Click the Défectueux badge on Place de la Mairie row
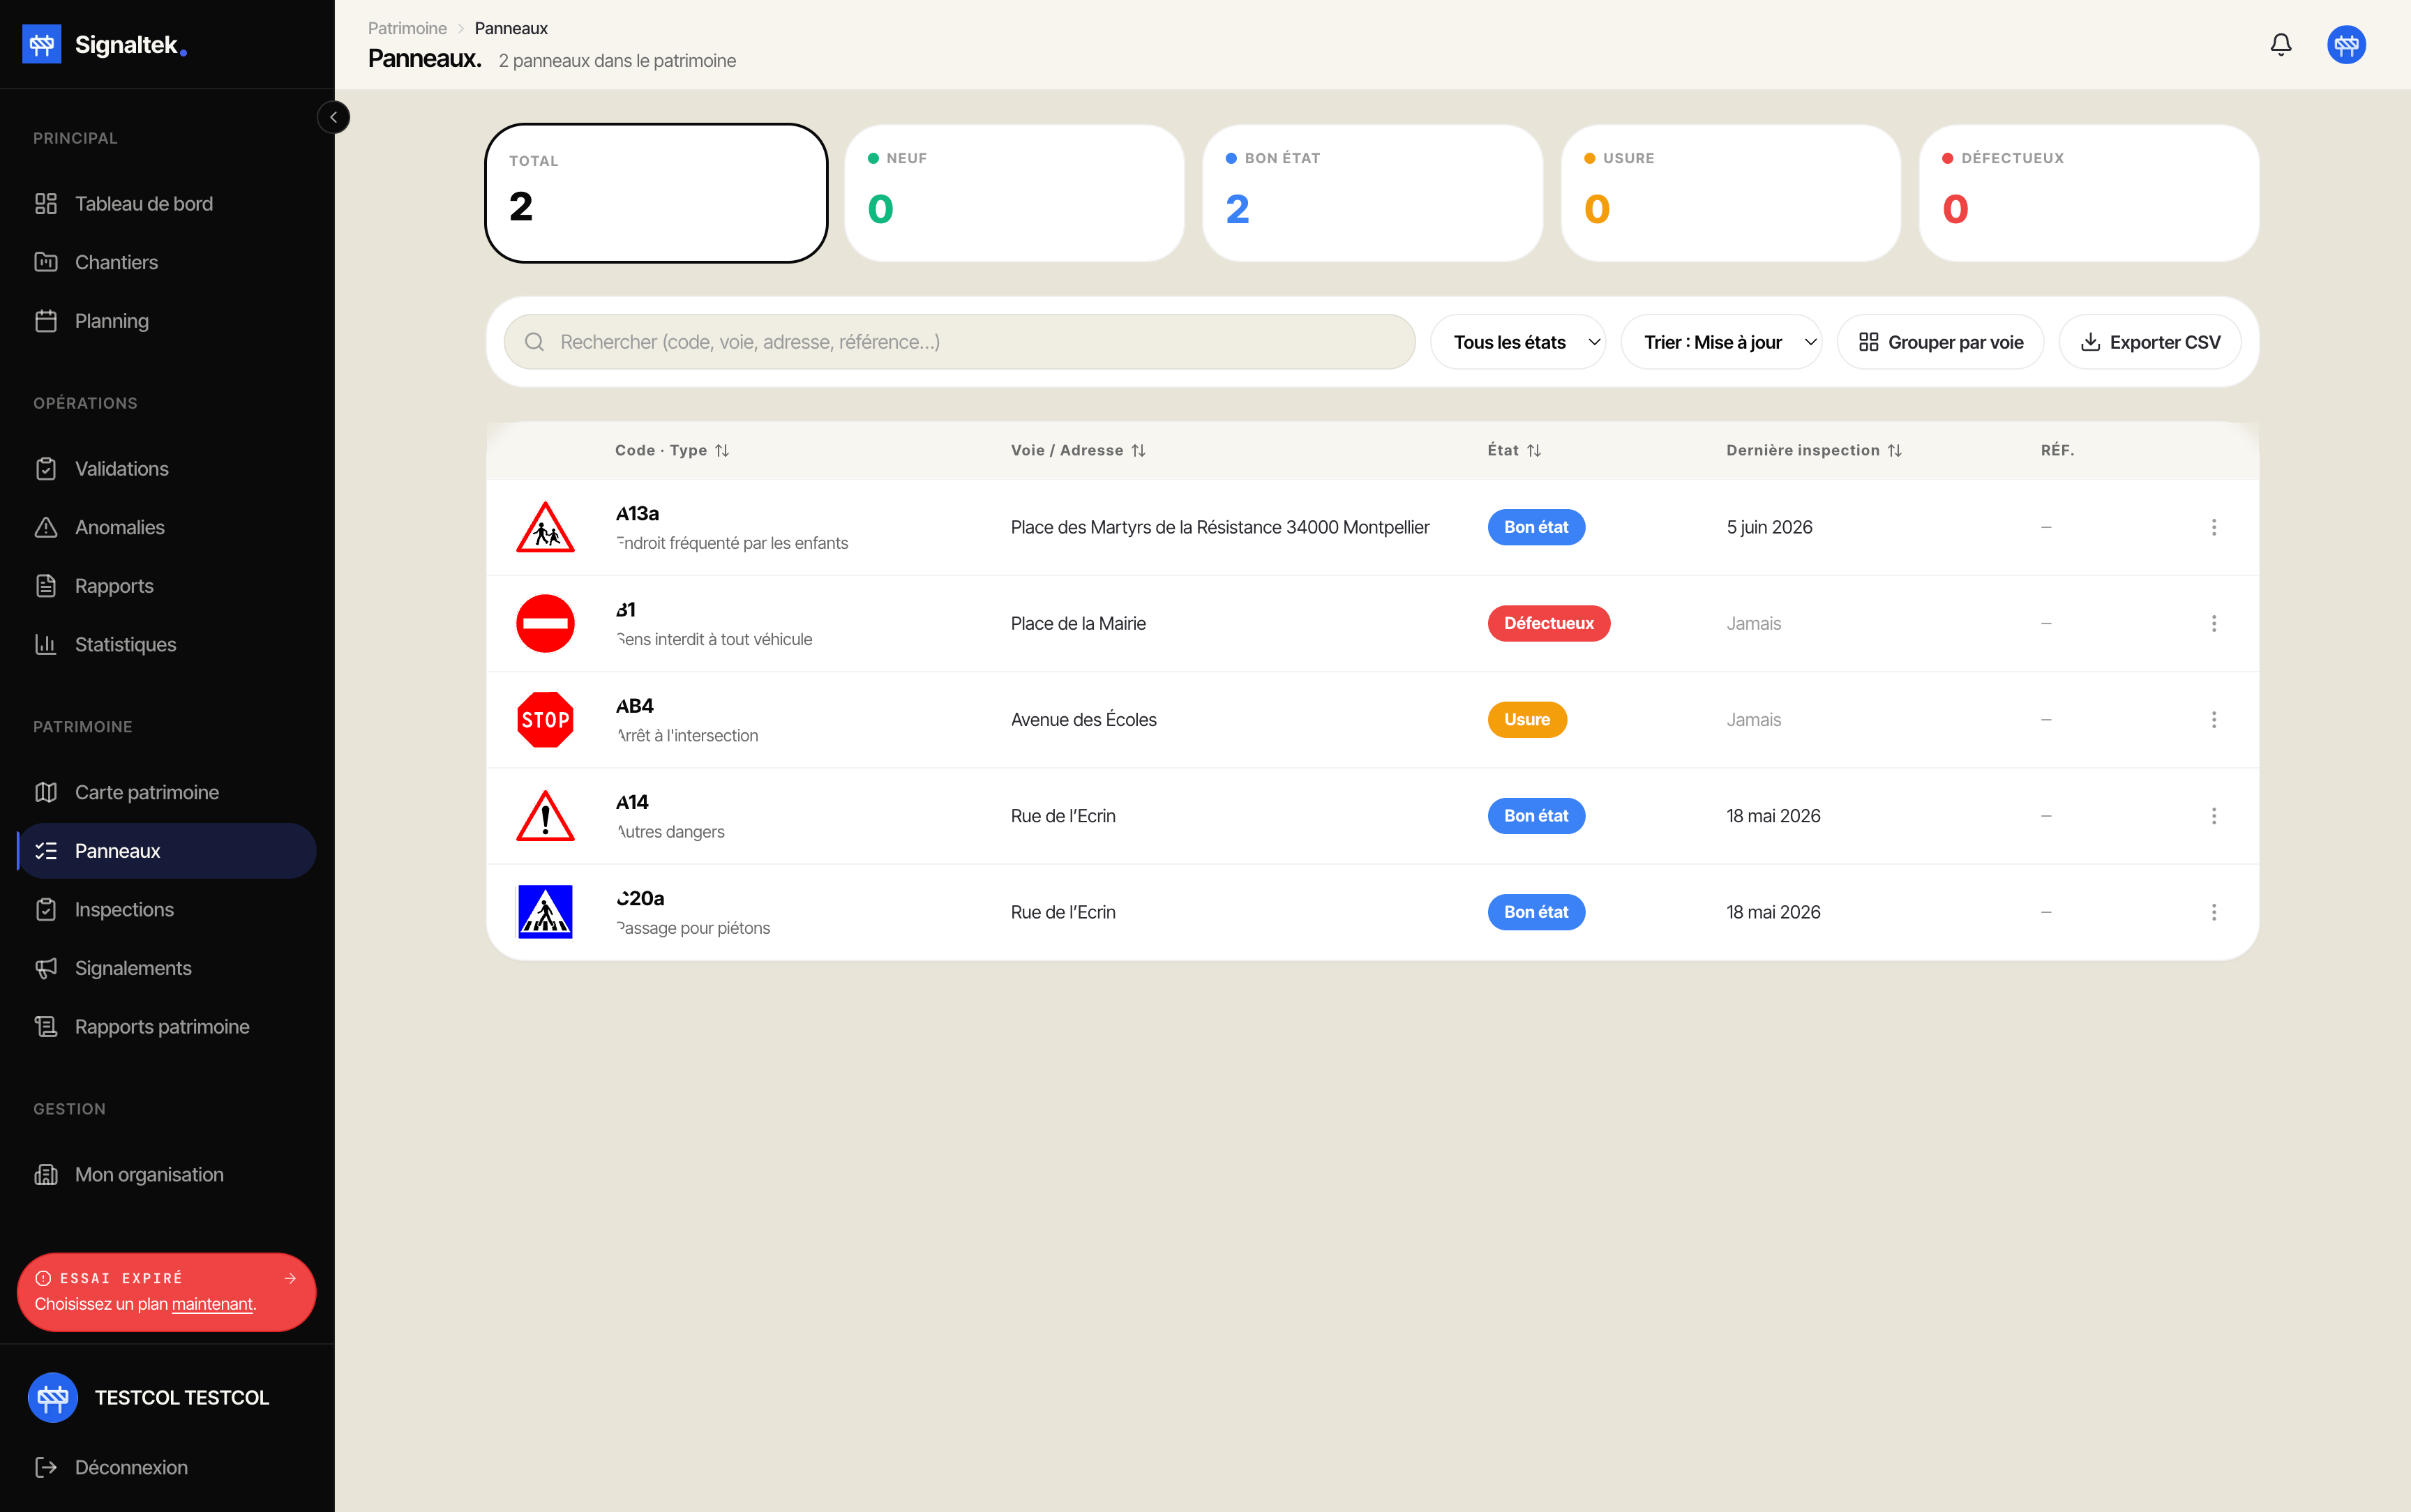The width and height of the screenshot is (2411, 1512). coord(1549,623)
